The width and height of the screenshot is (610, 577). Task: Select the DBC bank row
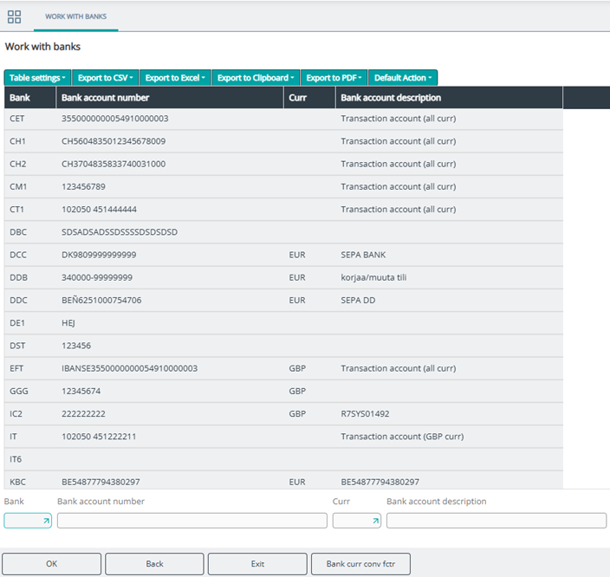[283, 232]
